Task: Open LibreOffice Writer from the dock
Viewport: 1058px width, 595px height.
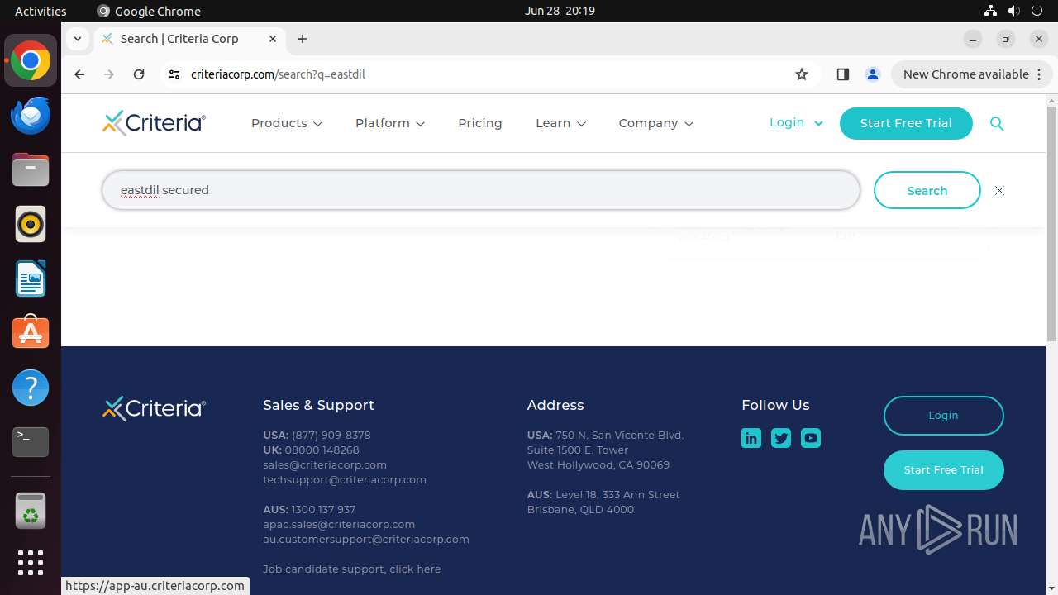Action: [31, 279]
